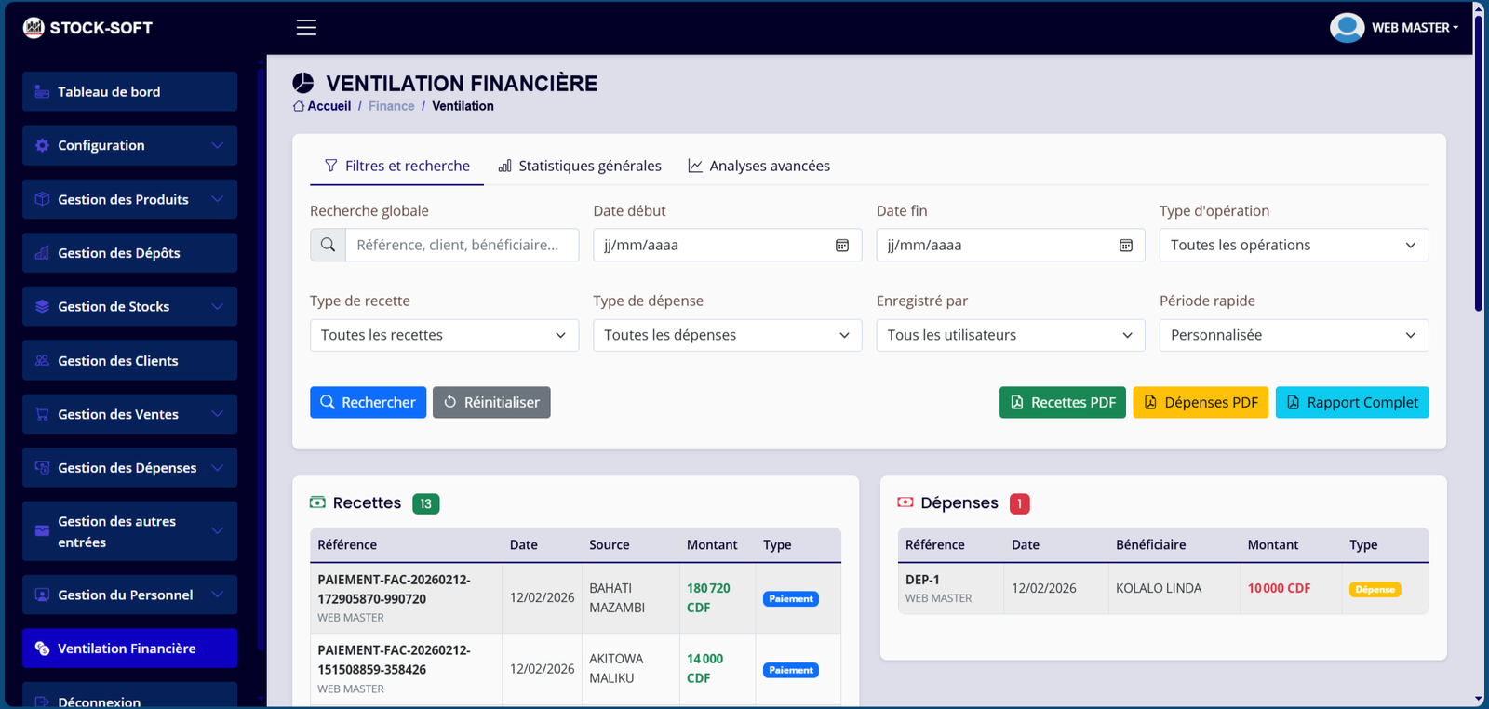The image size is (1489, 709).
Task: Switch to Statistiques générales tab
Action: pyautogui.click(x=580, y=166)
